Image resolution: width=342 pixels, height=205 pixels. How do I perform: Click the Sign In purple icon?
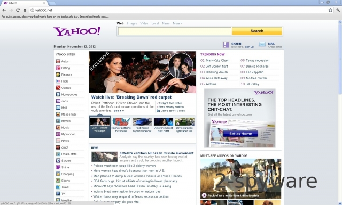[x=226, y=45]
